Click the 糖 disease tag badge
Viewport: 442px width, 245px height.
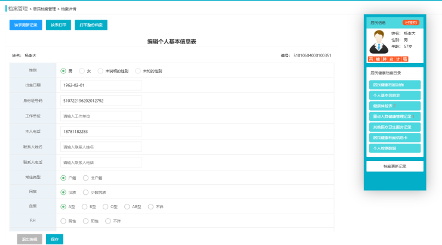[x=377, y=59]
